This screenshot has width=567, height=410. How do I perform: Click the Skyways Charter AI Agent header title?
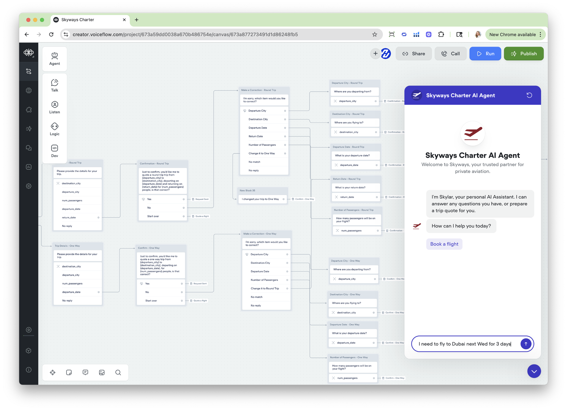click(460, 95)
